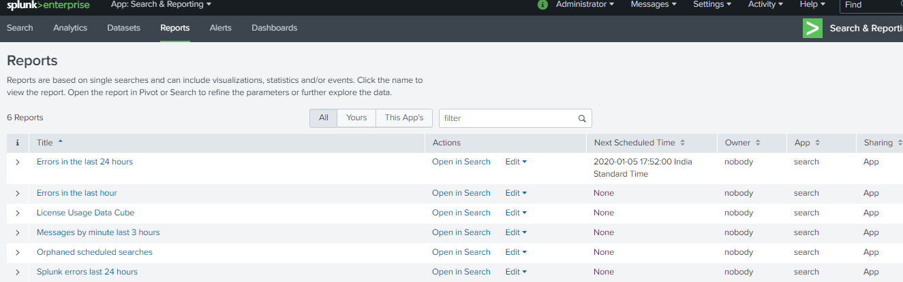Open Edit dropdown for License Usage Data Cube
Screen dimensions: 903x282
tap(516, 213)
